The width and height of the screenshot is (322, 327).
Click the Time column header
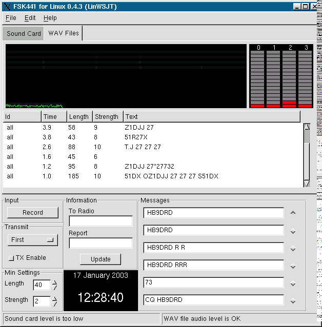[54, 116]
